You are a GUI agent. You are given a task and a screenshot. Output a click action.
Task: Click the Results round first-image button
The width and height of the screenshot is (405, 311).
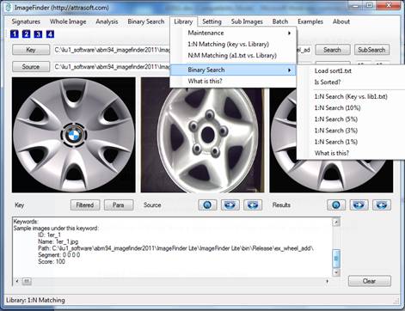coord(336,205)
